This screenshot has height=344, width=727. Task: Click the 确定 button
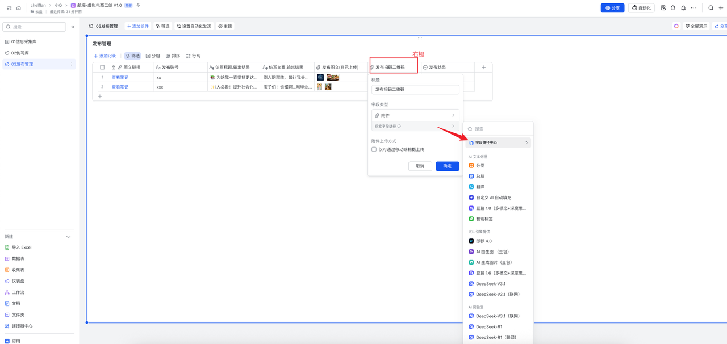coord(447,166)
